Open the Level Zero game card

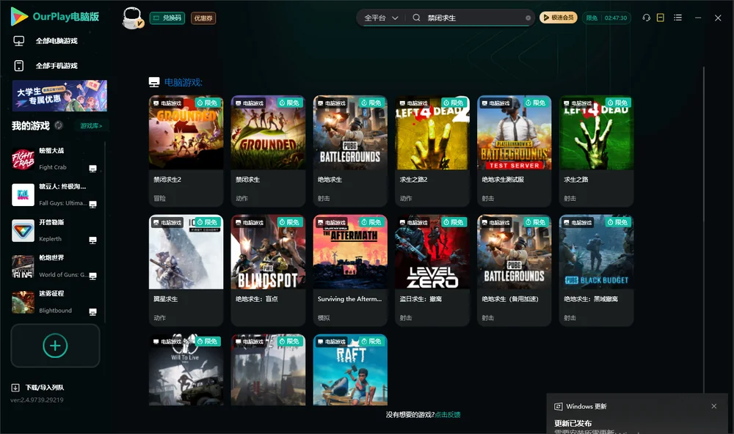pos(432,271)
